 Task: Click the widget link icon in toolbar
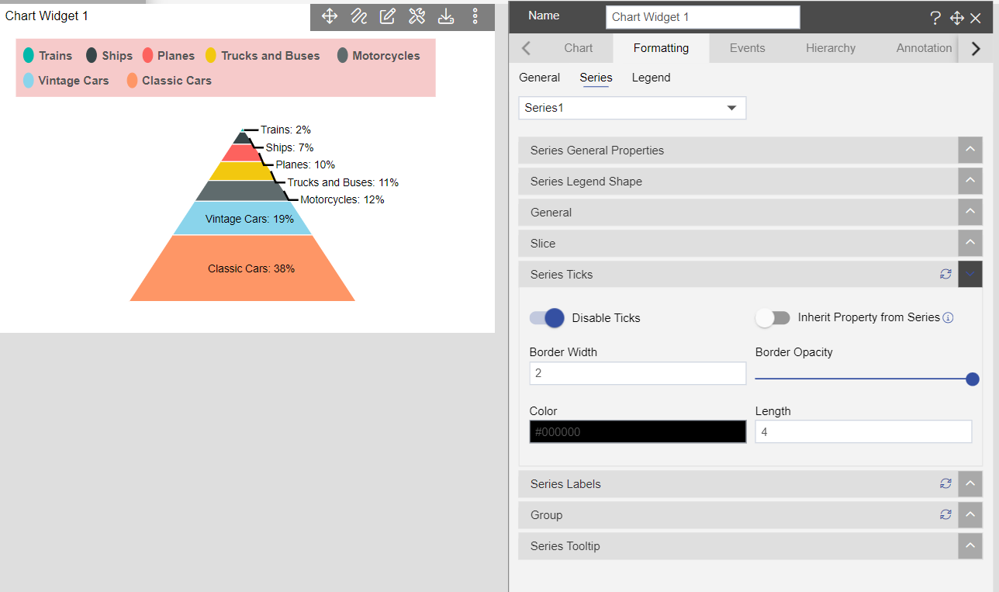point(358,16)
